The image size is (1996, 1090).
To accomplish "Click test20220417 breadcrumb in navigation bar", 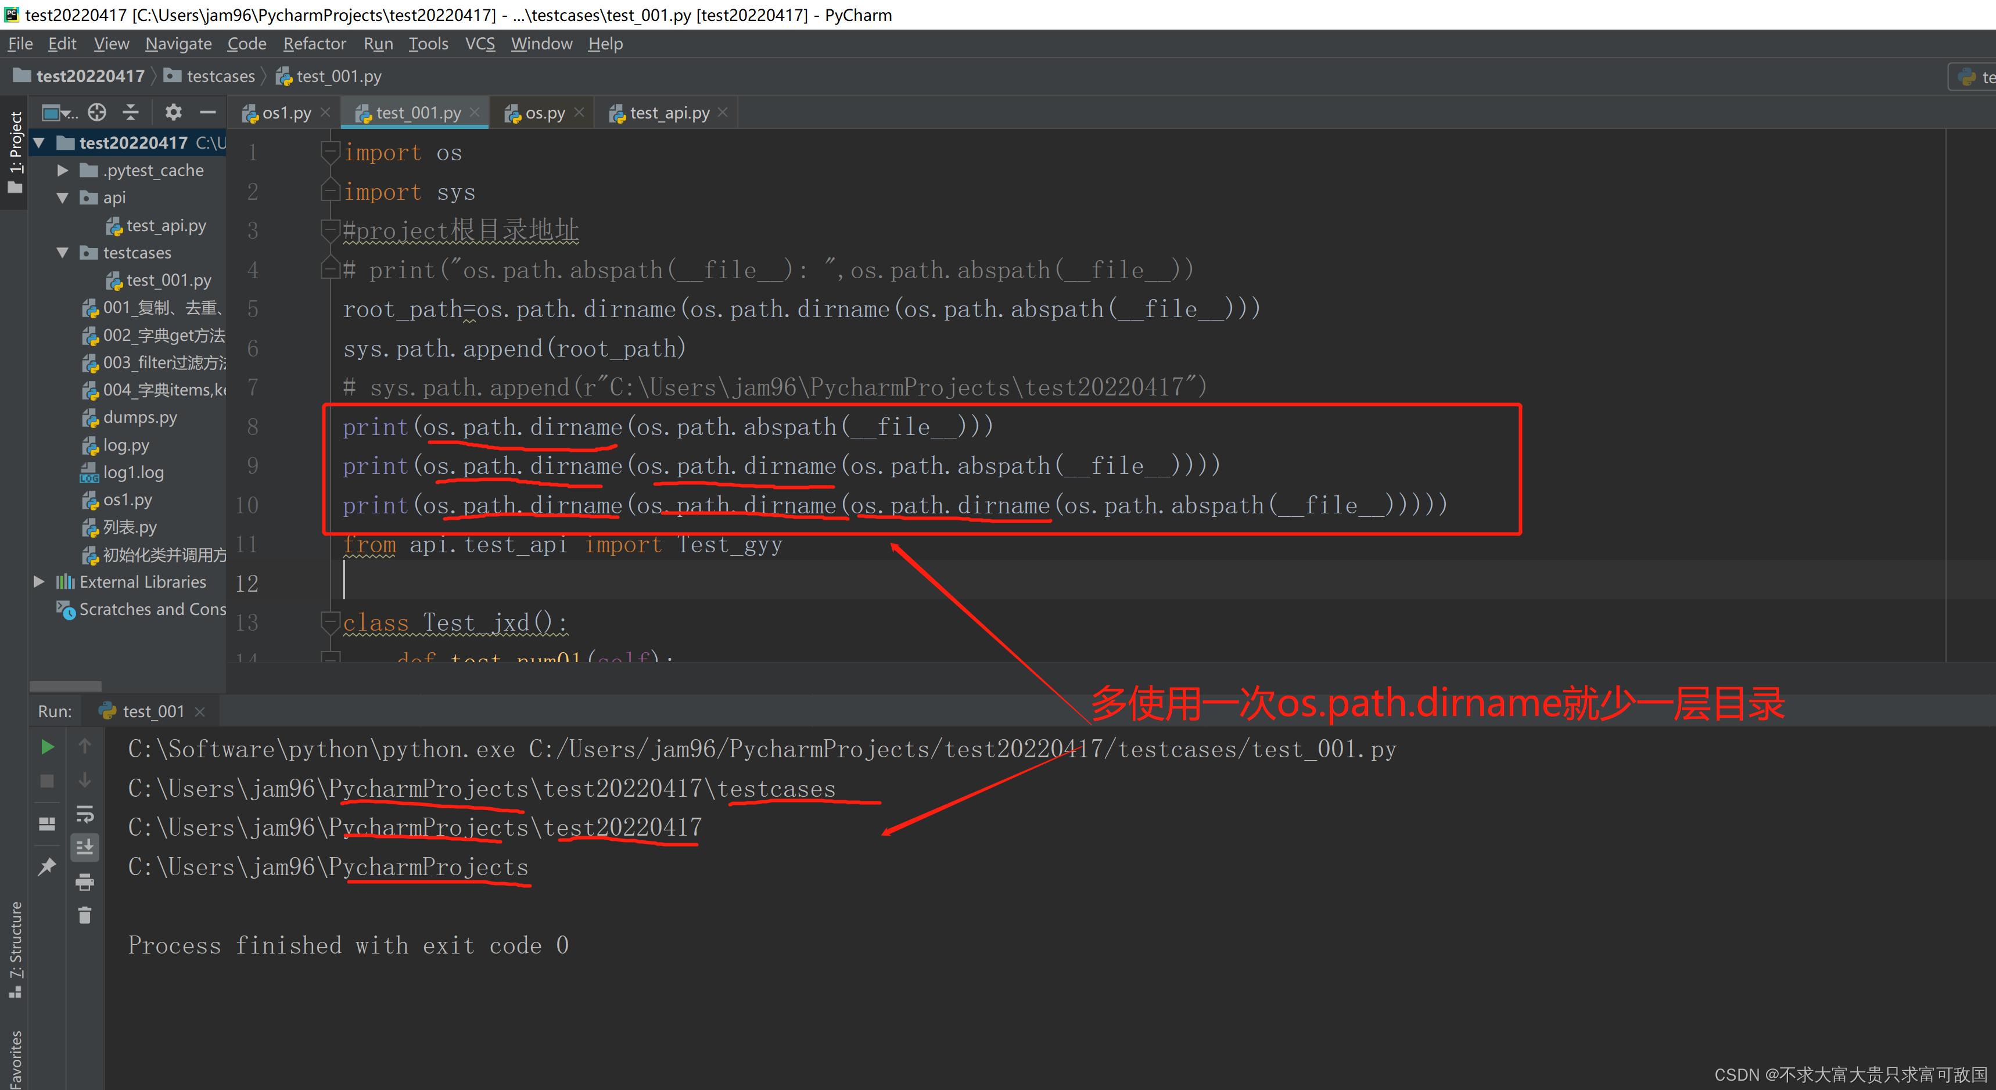I will point(80,76).
